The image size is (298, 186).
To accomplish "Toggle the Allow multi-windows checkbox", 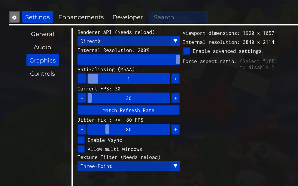I will coord(81,149).
